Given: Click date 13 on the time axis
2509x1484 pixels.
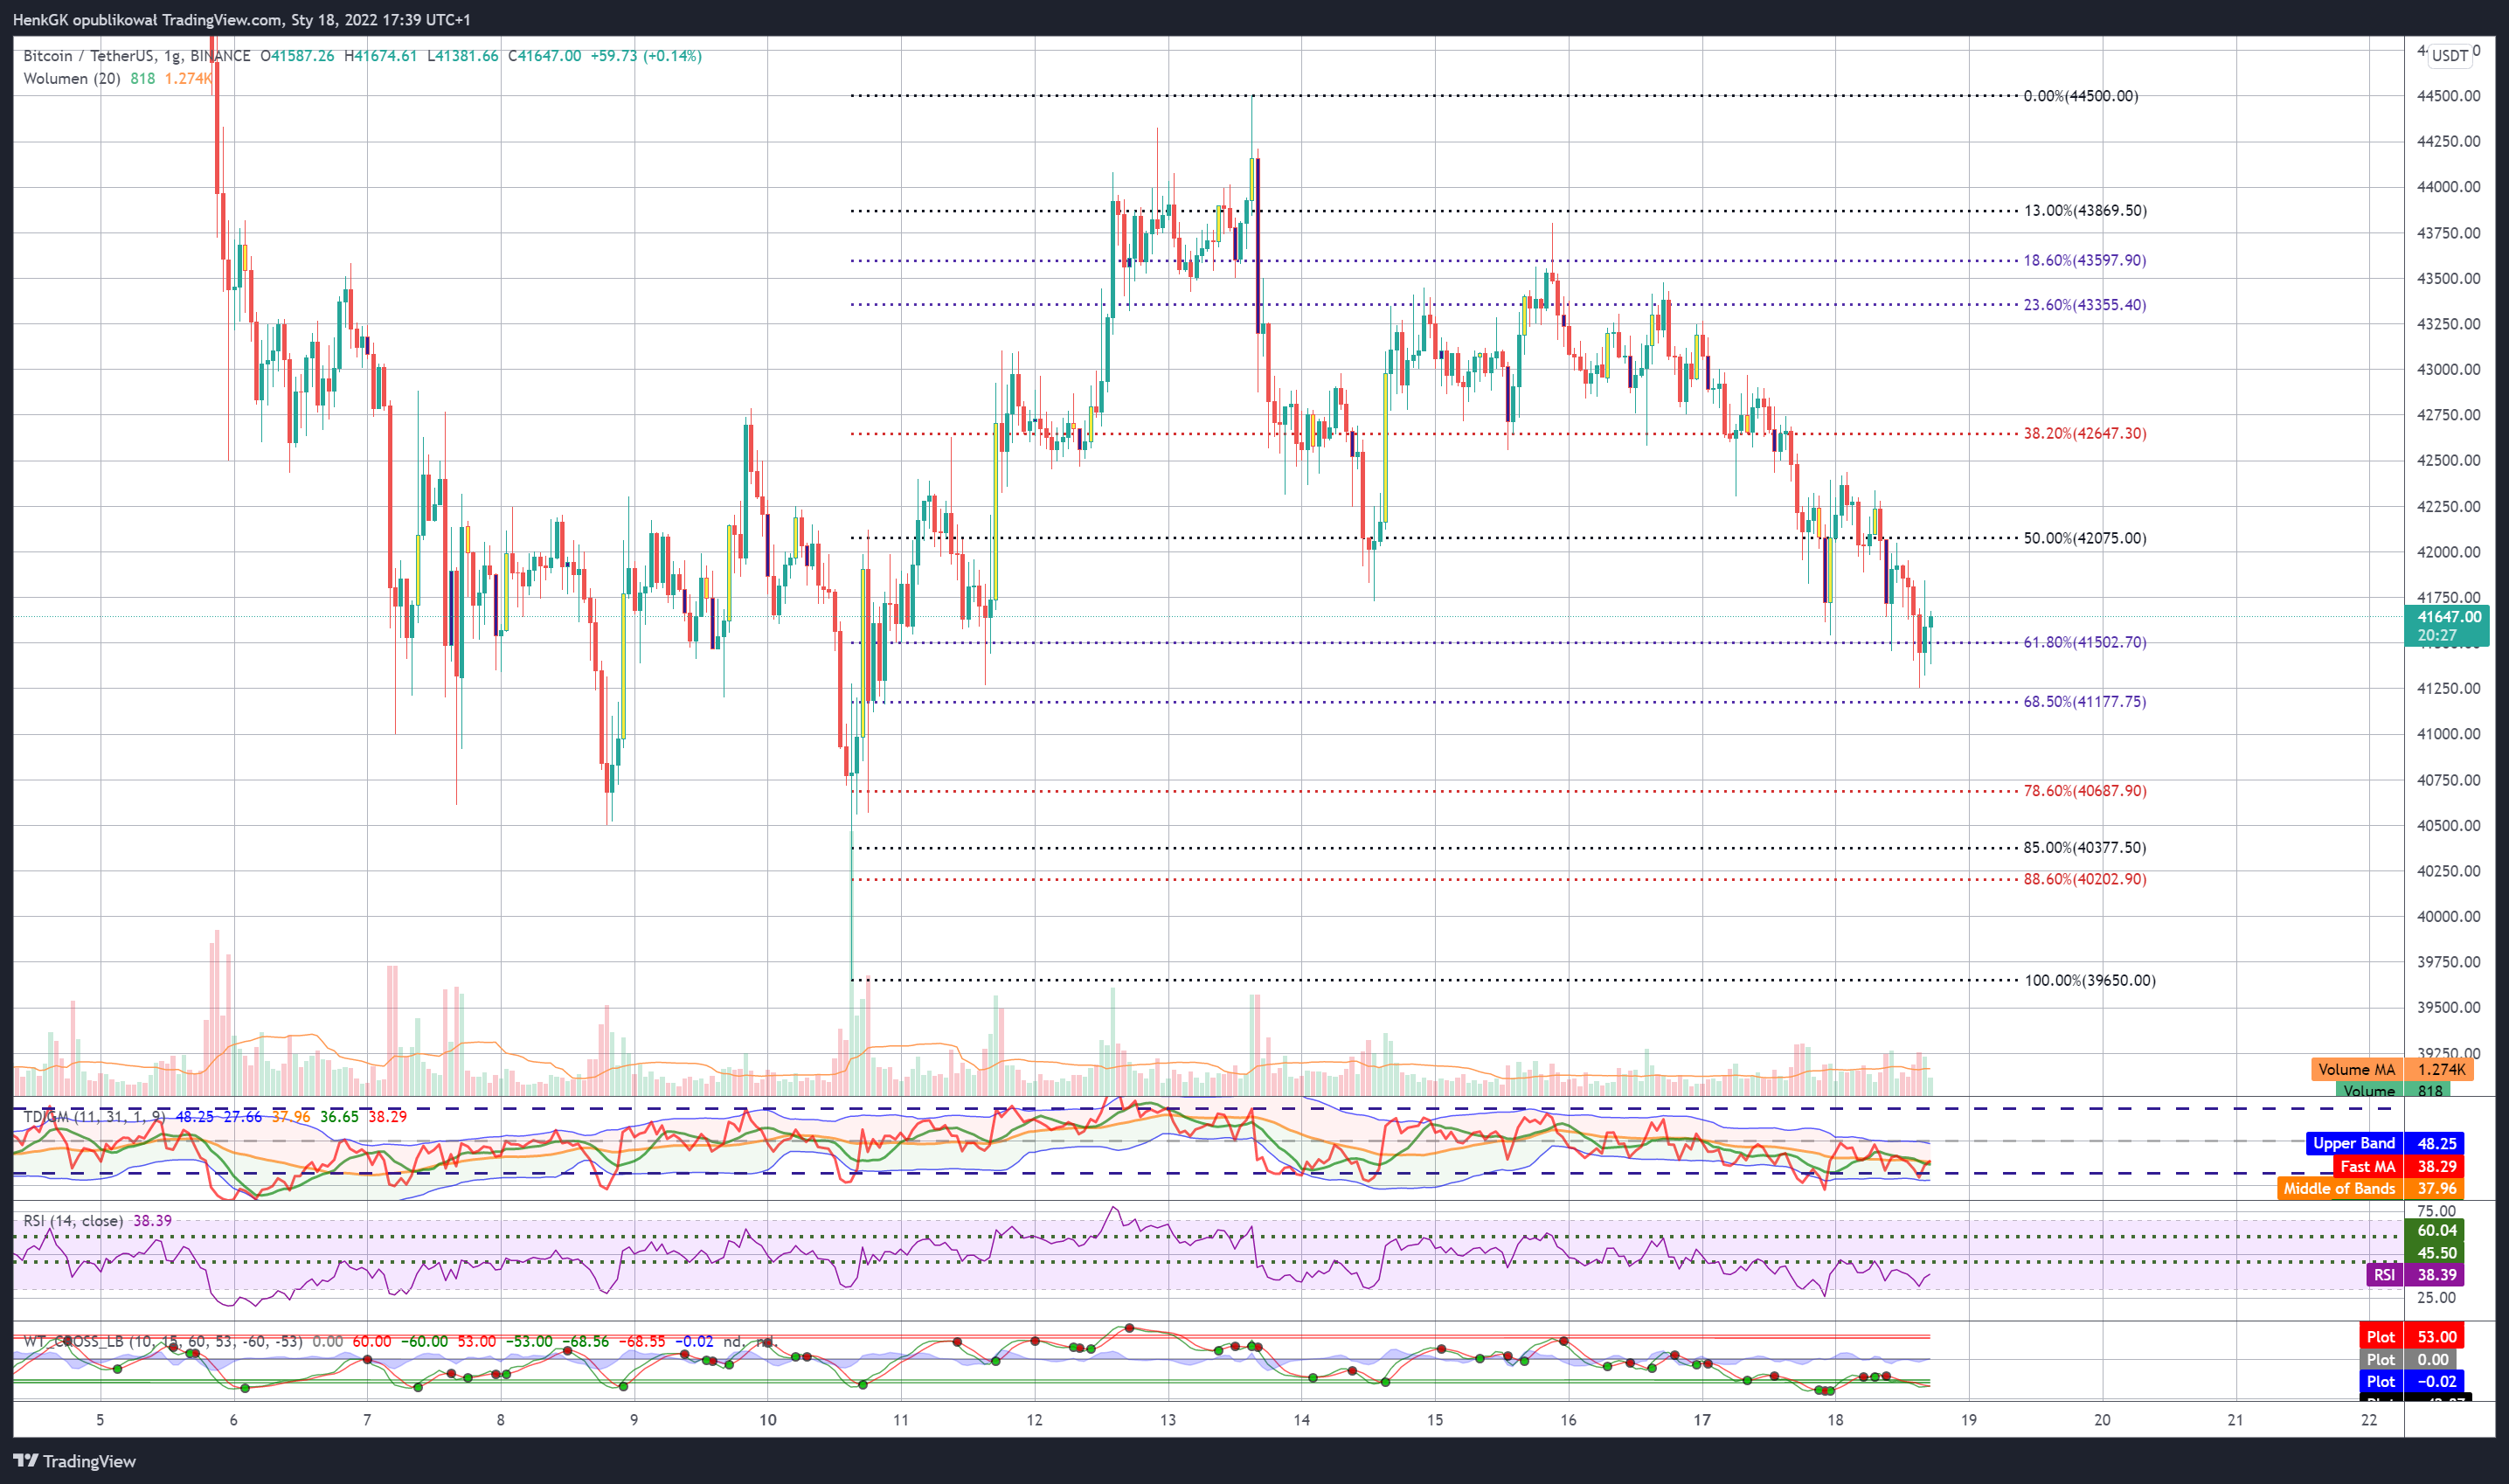Looking at the screenshot, I should [1168, 1420].
